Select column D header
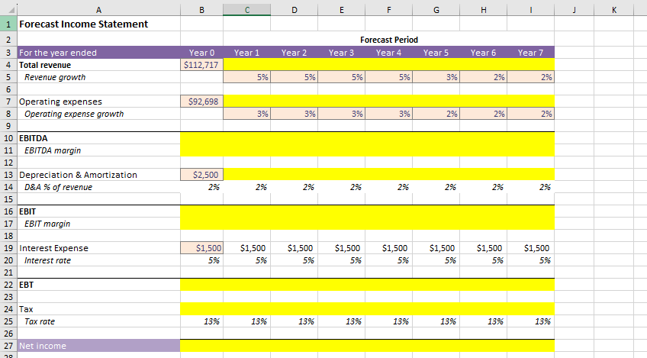Image resolution: width=647 pixels, height=358 pixels. point(295,10)
